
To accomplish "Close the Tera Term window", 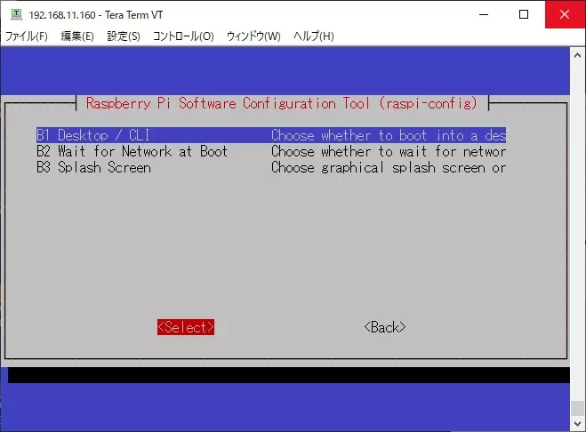I will (x=565, y=14).
